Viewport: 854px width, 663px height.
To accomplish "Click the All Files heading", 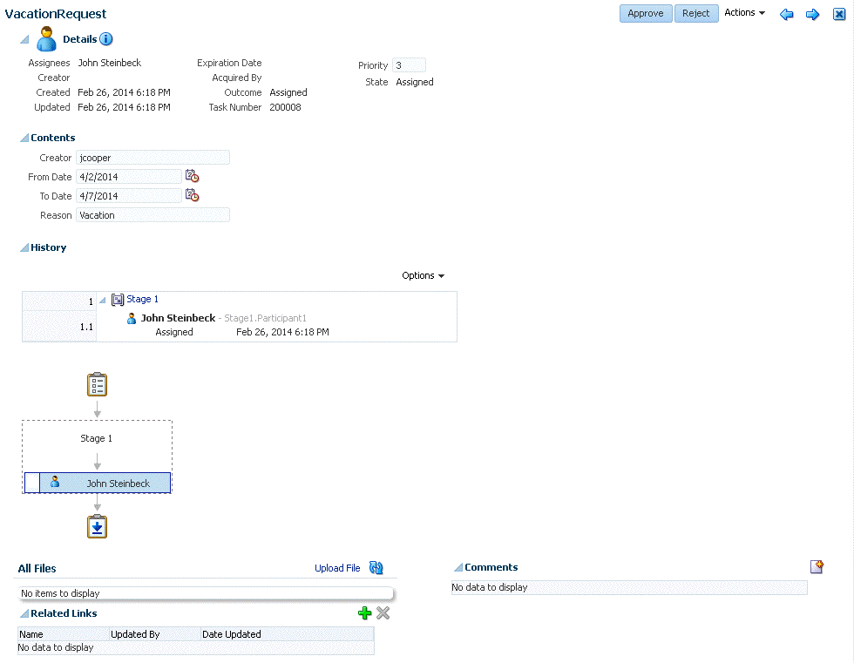I will click(x=37, y=568).
